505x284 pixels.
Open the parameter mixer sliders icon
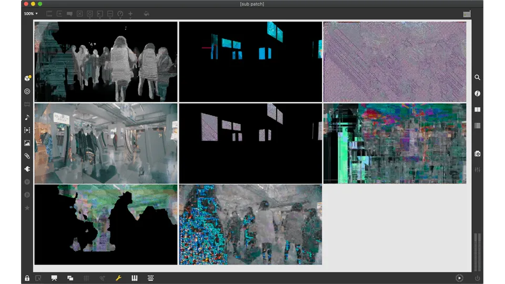pyautogui.click(x=477, y=170)
